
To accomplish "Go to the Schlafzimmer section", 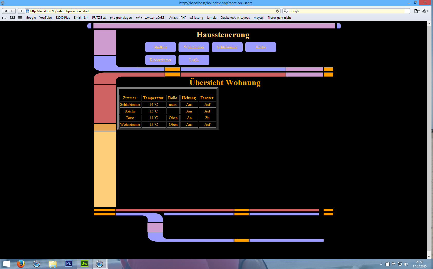I will [x=227, y=47].
